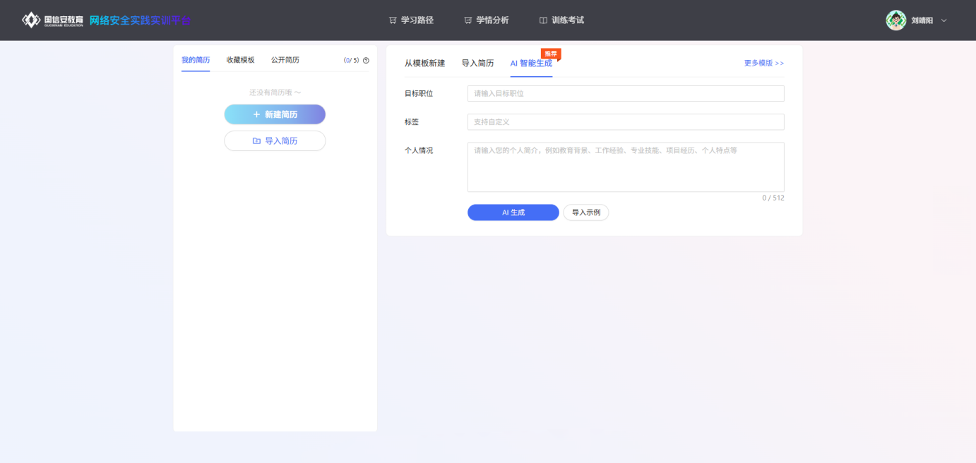Image resolution: width=976 pixels, height=463 pixels.
Task: Switch to the 我的简历 tab
Action: [196, 60]
